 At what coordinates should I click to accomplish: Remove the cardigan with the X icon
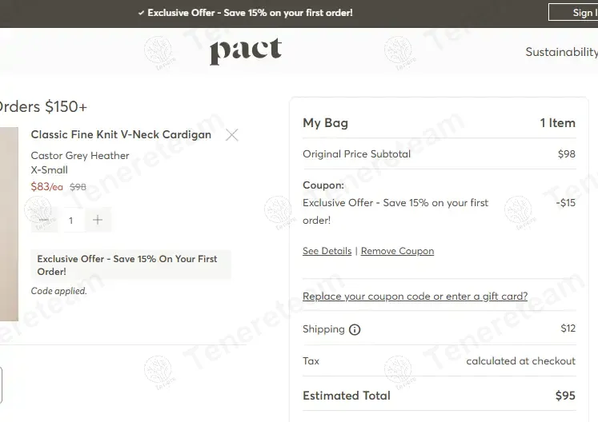point(232,135)
